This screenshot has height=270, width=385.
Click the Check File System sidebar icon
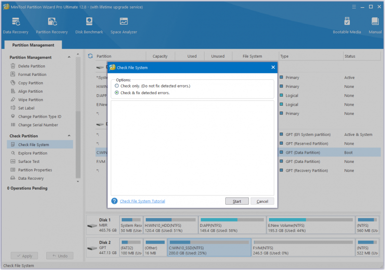13,145
